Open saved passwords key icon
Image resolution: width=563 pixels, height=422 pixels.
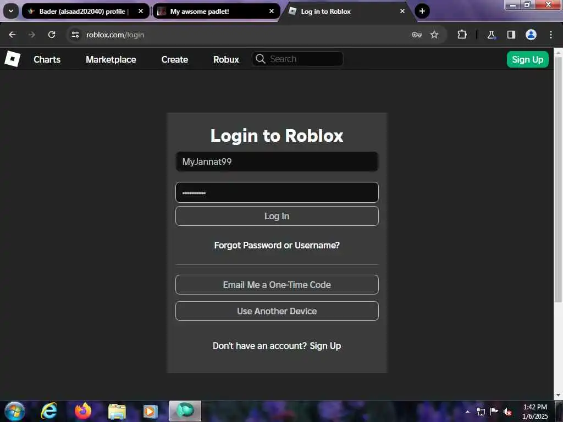click(x=417, y=35)
